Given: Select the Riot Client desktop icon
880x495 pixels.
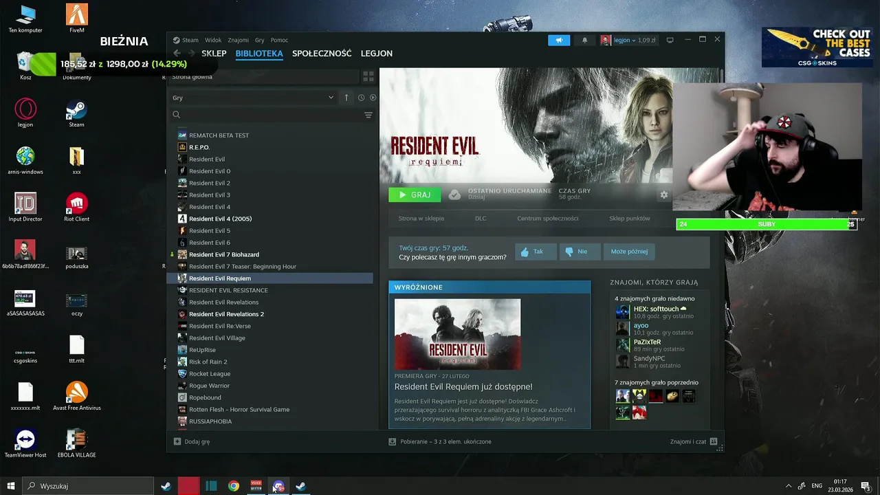Looking at the screenshot, I should (76, 207).
